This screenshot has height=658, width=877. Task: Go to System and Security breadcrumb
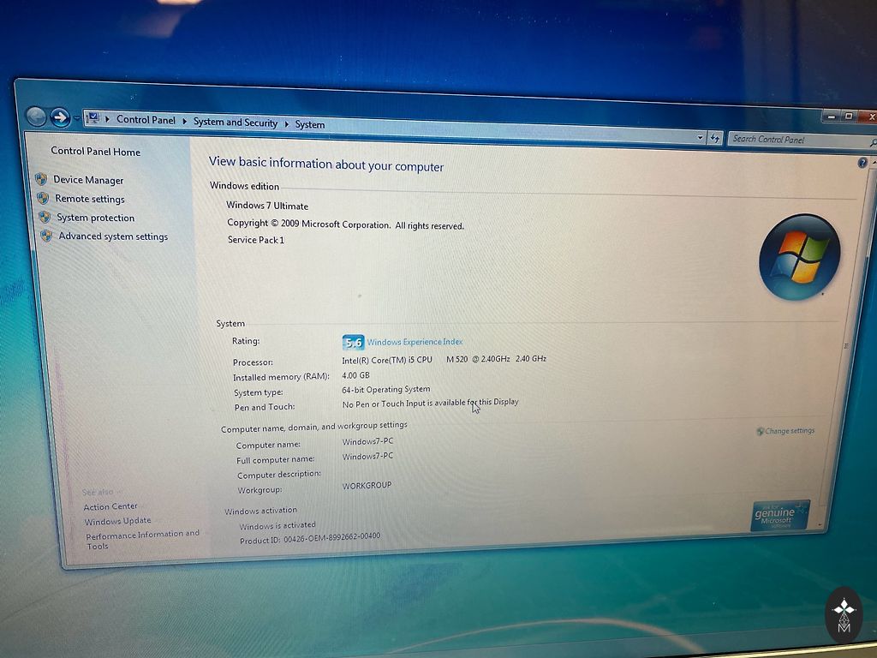tap(236, 123)
